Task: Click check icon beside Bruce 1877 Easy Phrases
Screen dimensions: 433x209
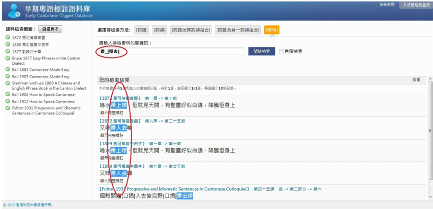Action: point(8,58)
